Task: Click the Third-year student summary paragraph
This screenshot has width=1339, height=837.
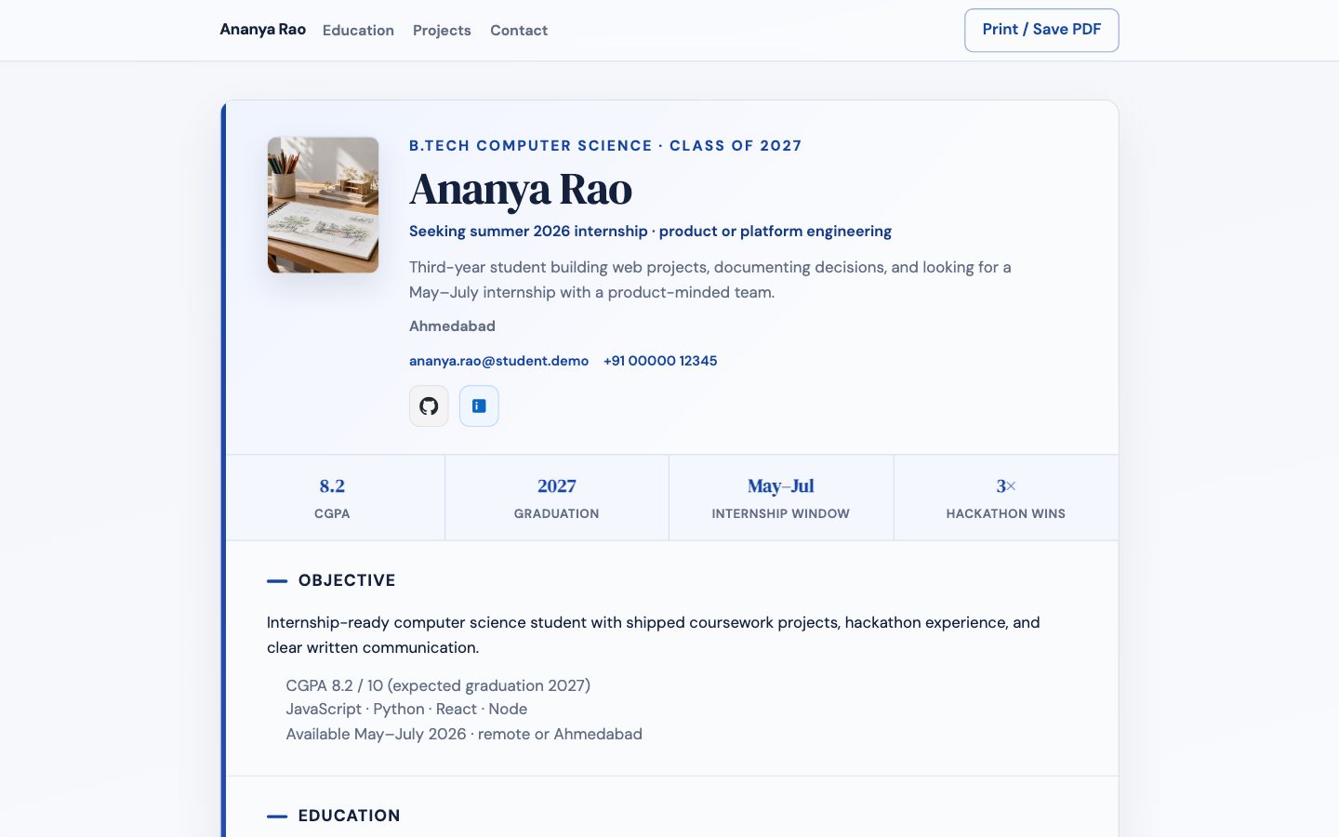Action: pos(710,280)
